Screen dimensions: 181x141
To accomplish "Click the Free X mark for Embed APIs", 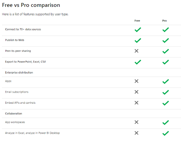I will point(137,103).
